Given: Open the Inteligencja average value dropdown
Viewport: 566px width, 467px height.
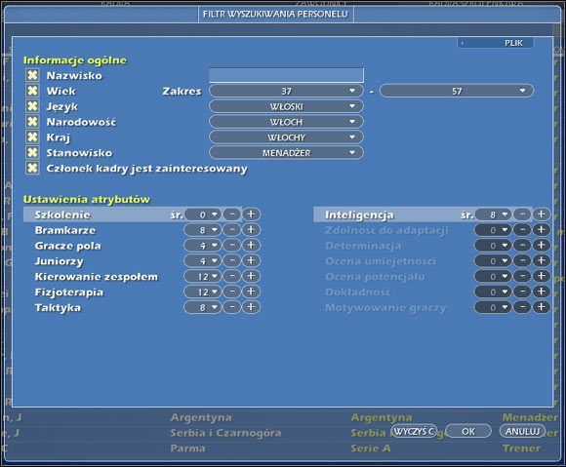Looking at the screenshot, I should pos(493,214).
